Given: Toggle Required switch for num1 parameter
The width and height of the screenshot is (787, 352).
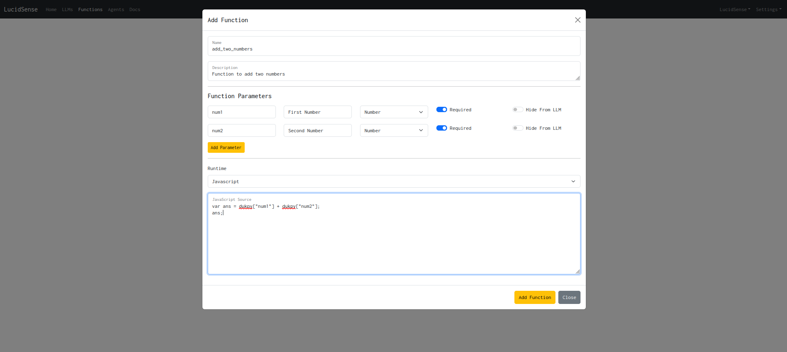Looking at the screenshot, I should coord(442,110).
